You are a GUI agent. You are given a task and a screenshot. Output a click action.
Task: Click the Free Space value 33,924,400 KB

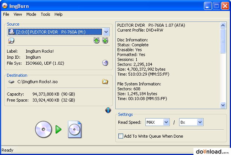click(x=46, y=100)
